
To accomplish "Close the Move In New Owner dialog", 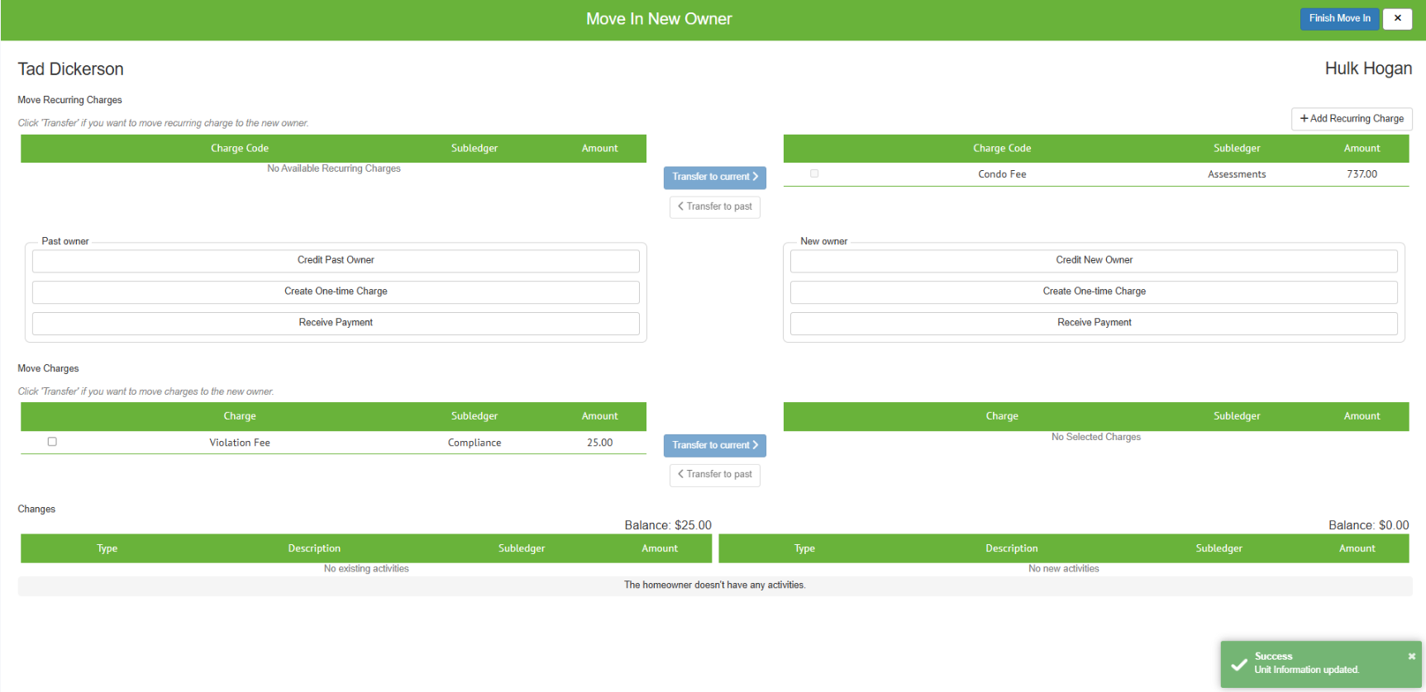I will pyautogui.click(x=1397, y=18).
